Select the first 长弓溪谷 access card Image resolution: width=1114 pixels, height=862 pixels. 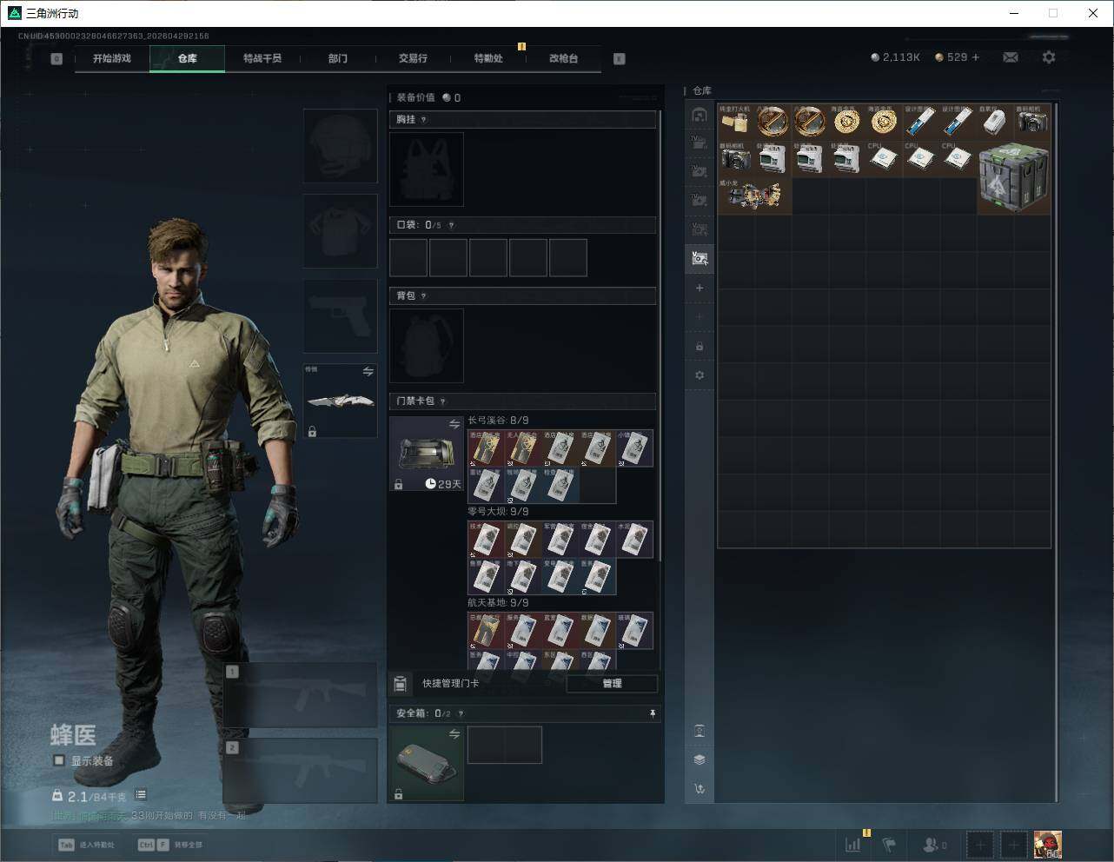tap(486, 448)
